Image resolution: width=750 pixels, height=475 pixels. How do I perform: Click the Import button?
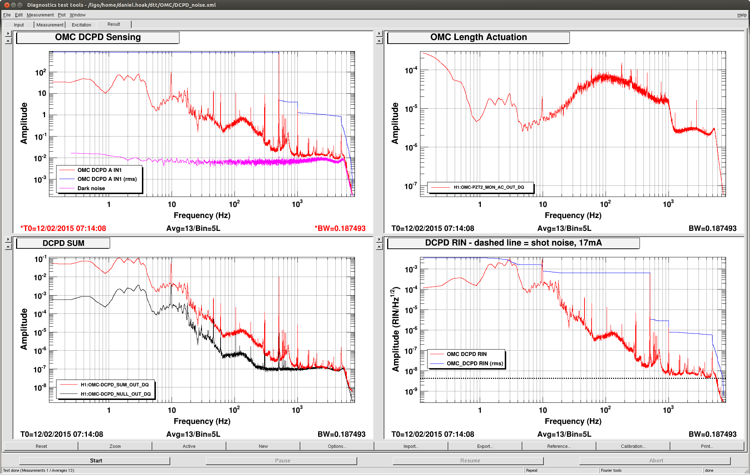pyautogui.click(x=411, y=446)
